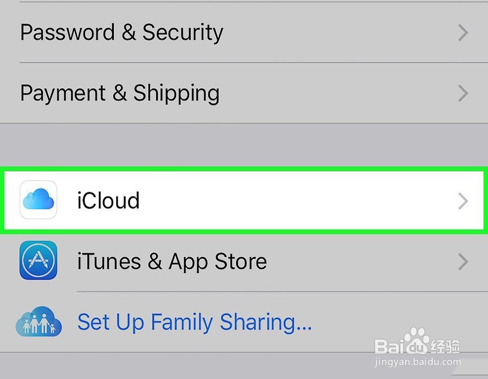Open Password & Security settings label
Viewport: 488px width, 379px height.
click(121, 33)
